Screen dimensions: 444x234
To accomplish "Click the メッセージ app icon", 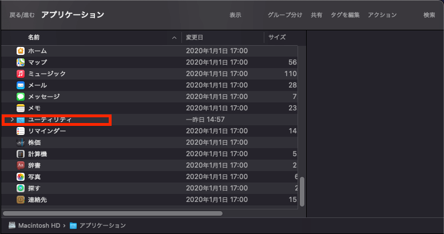I will point(21,97).
